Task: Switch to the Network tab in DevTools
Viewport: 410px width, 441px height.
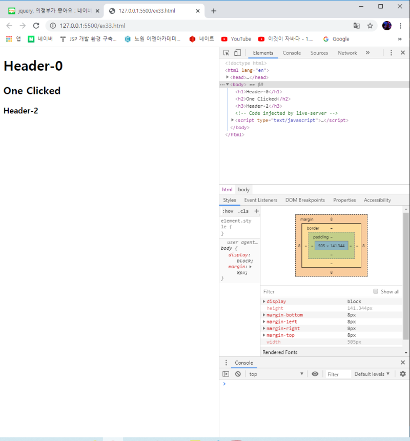Action: click(x=347, y=52)
